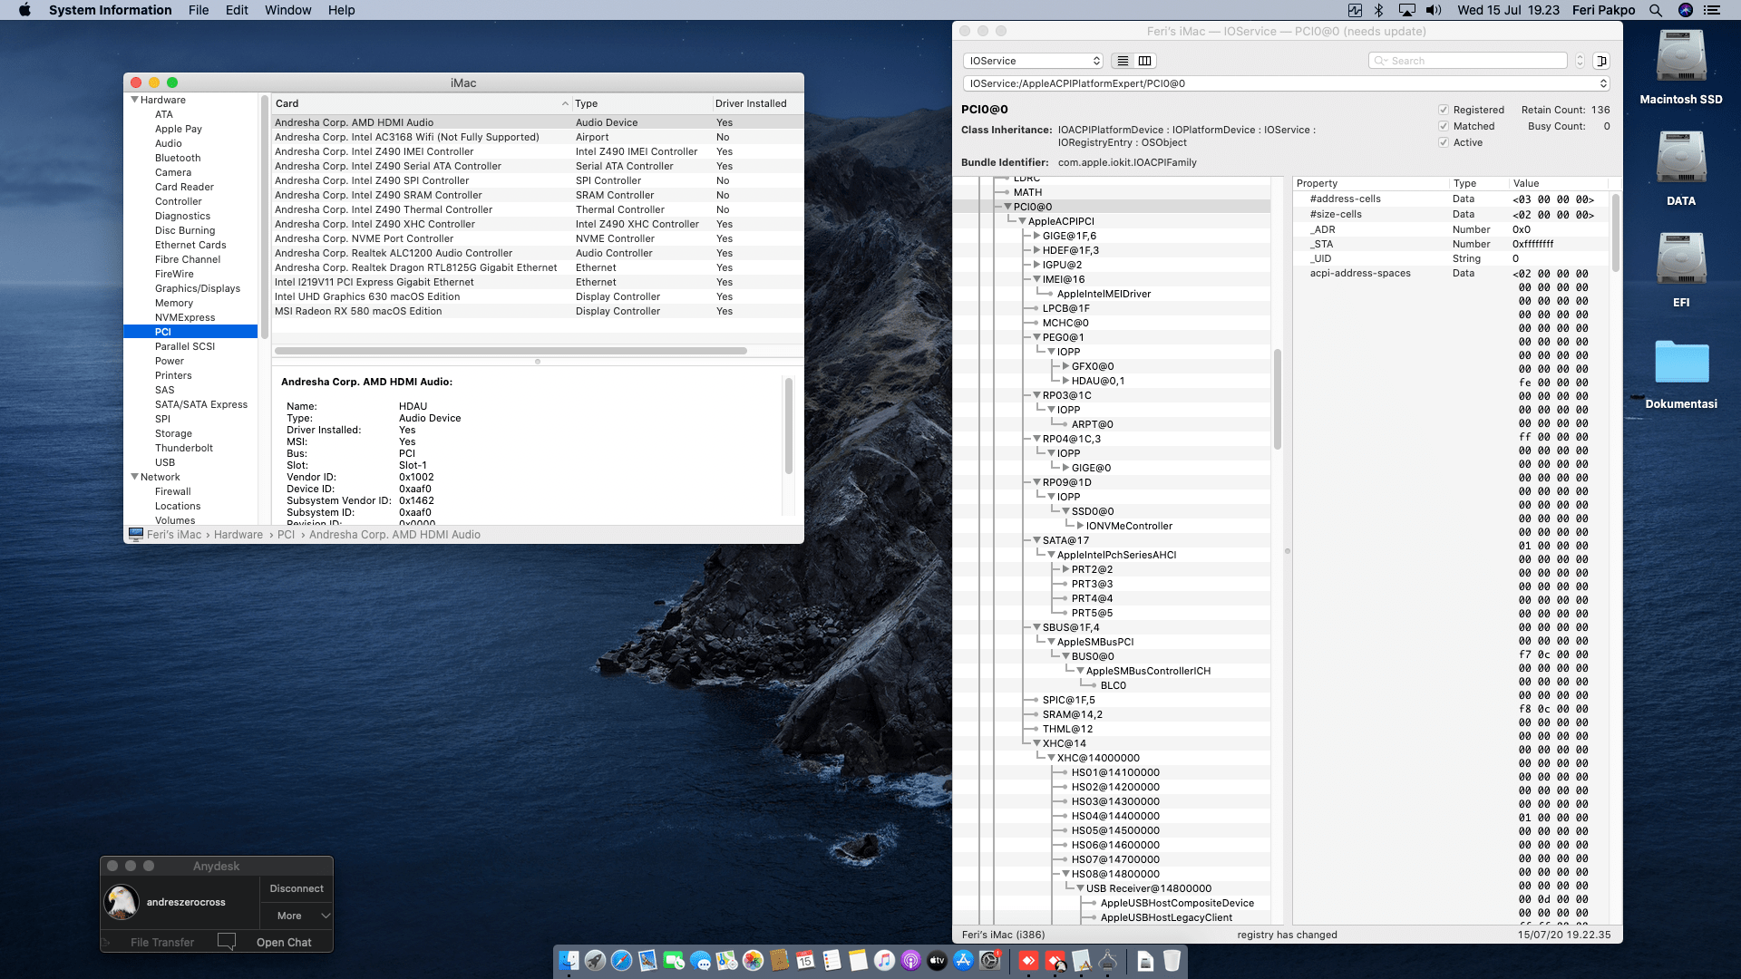The height and width of the screenshot is (979, 1741).
Task: Open System Preferences Dock icon
Action: [x=989, y=961]
